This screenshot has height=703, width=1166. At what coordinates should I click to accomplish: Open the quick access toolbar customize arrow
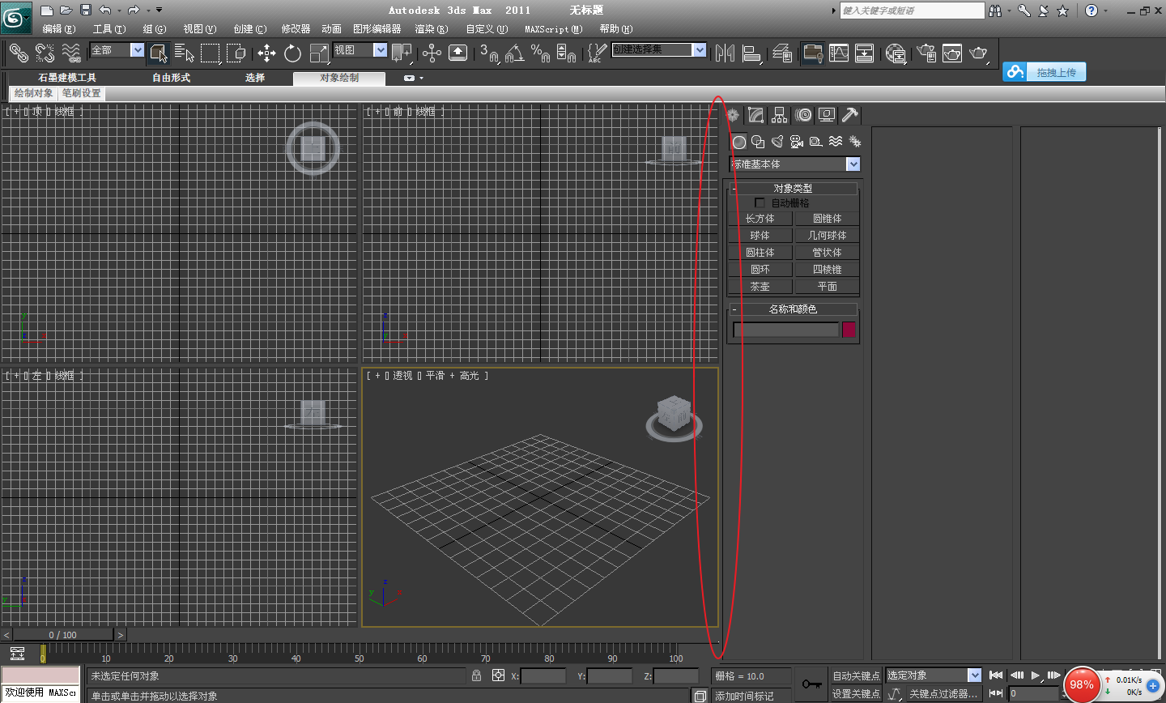(x=159, y=11)
